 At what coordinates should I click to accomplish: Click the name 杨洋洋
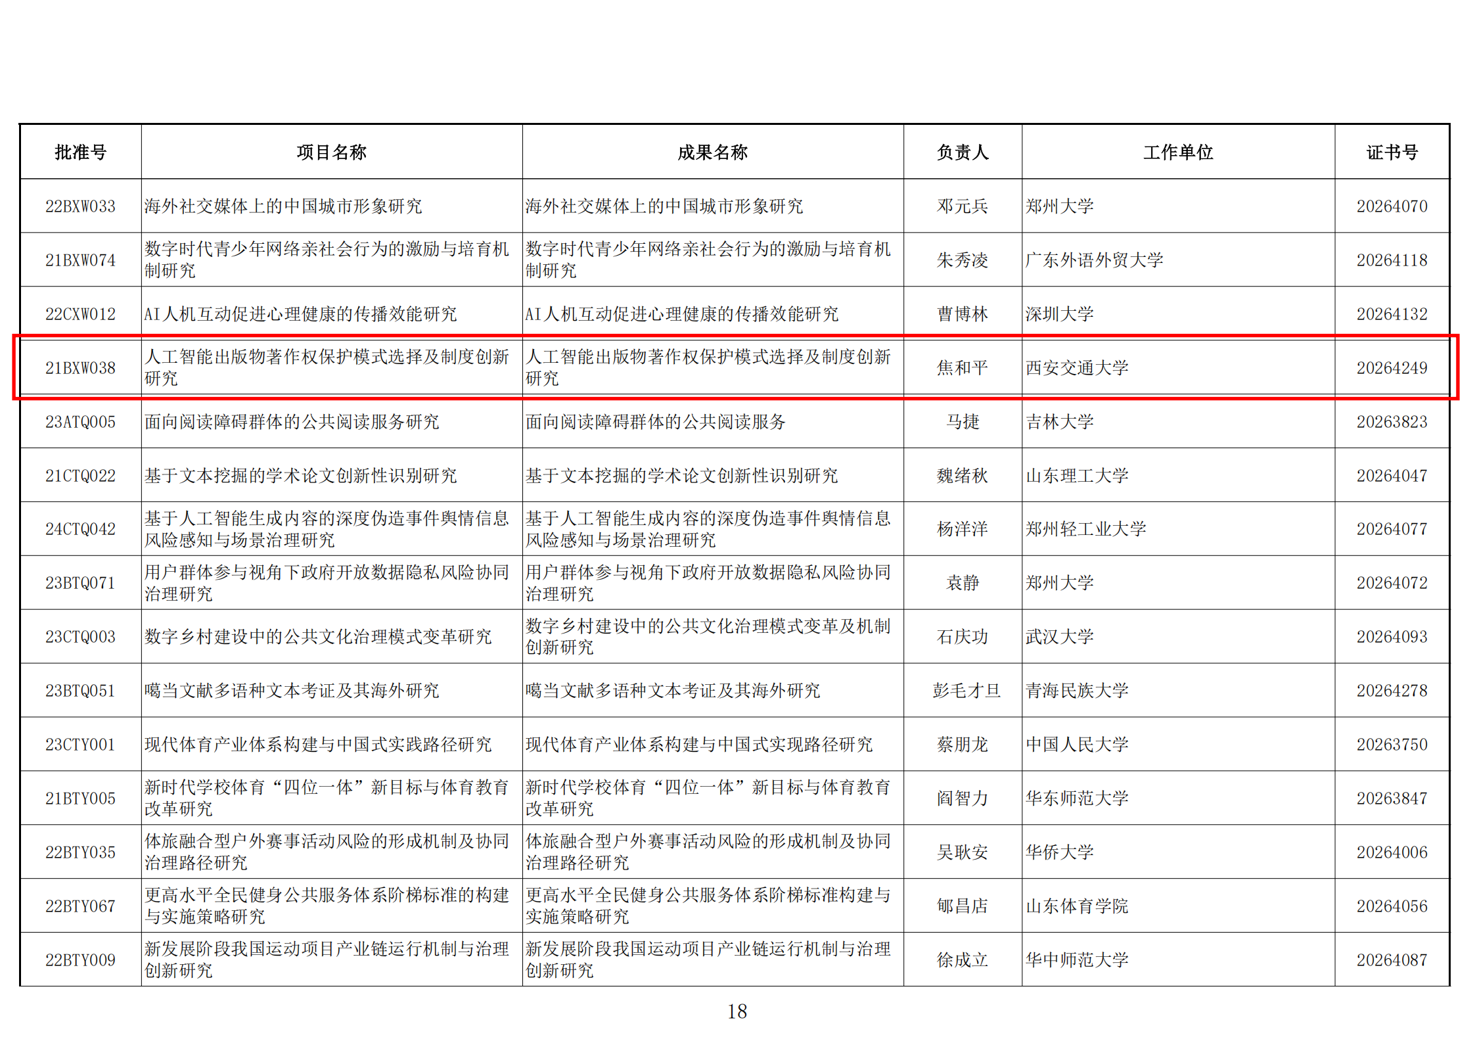pos(963,529)
